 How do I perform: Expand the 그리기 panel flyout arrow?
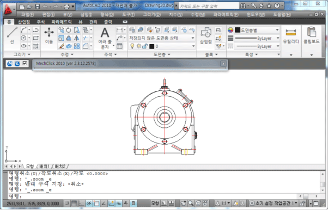(29, 54)
